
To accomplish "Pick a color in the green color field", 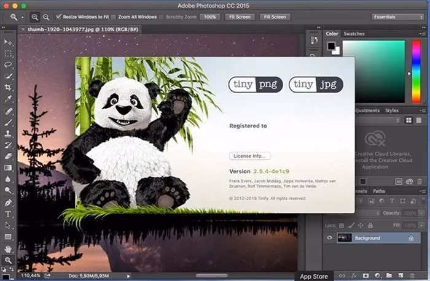I will point(373,72).
